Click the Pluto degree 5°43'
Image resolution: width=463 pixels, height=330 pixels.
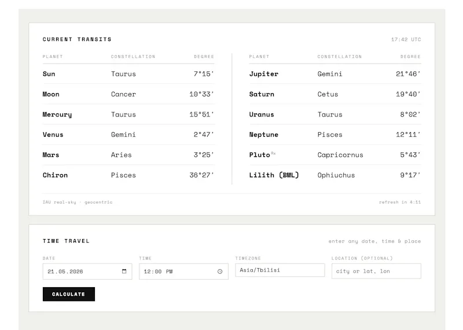(410, 155)
